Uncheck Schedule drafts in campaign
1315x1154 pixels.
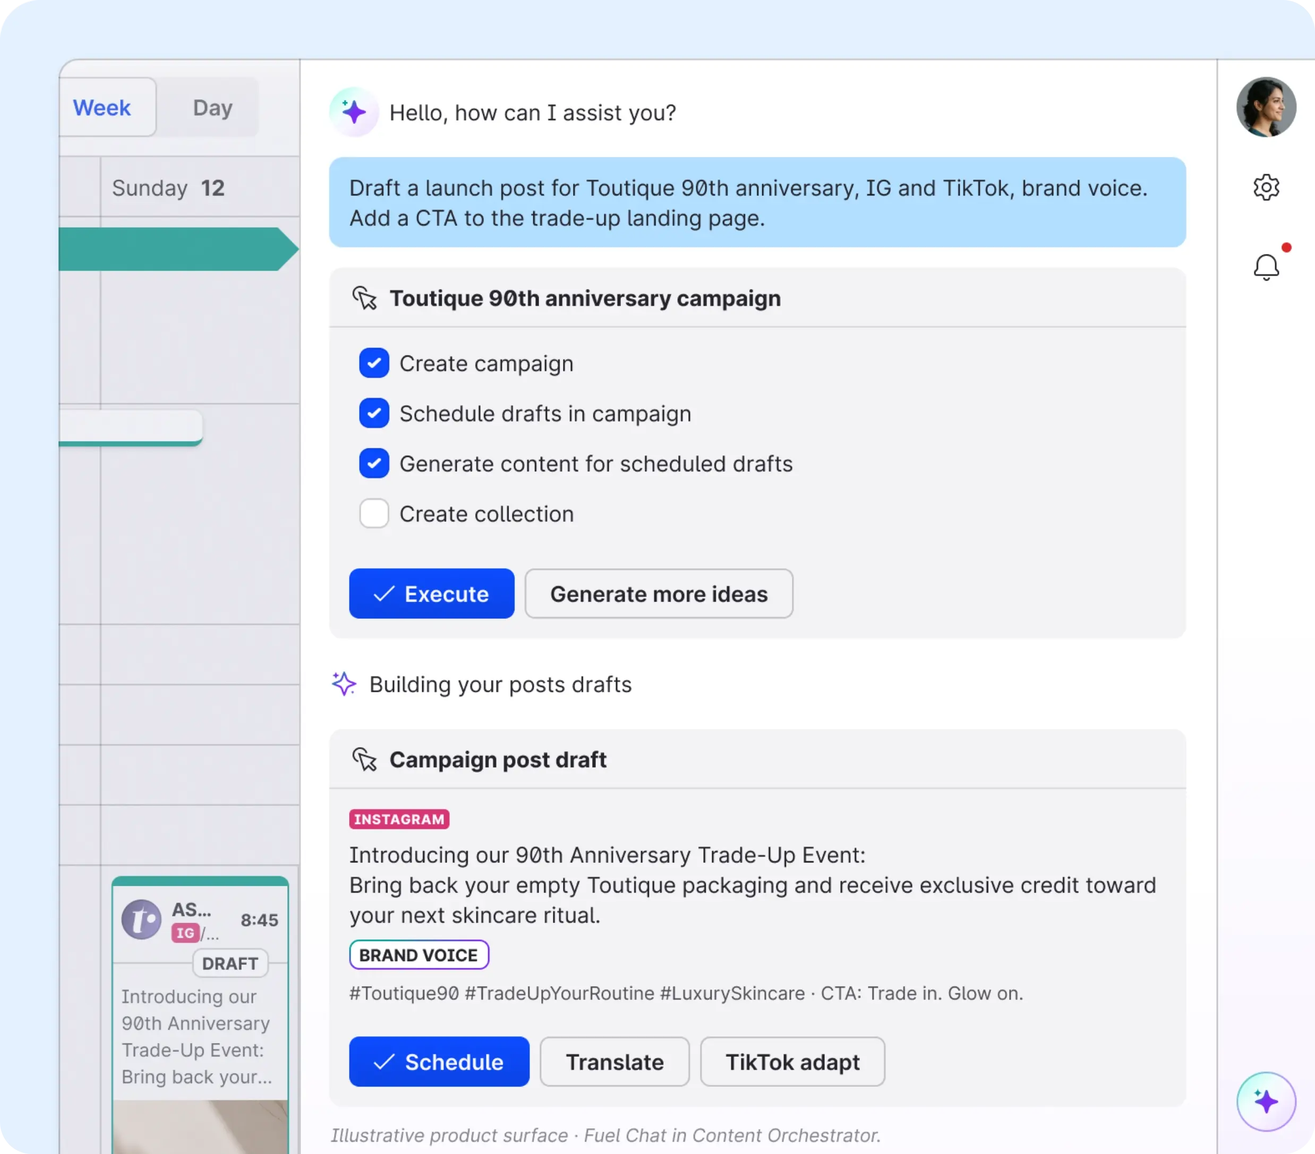(x=374, y=413)
